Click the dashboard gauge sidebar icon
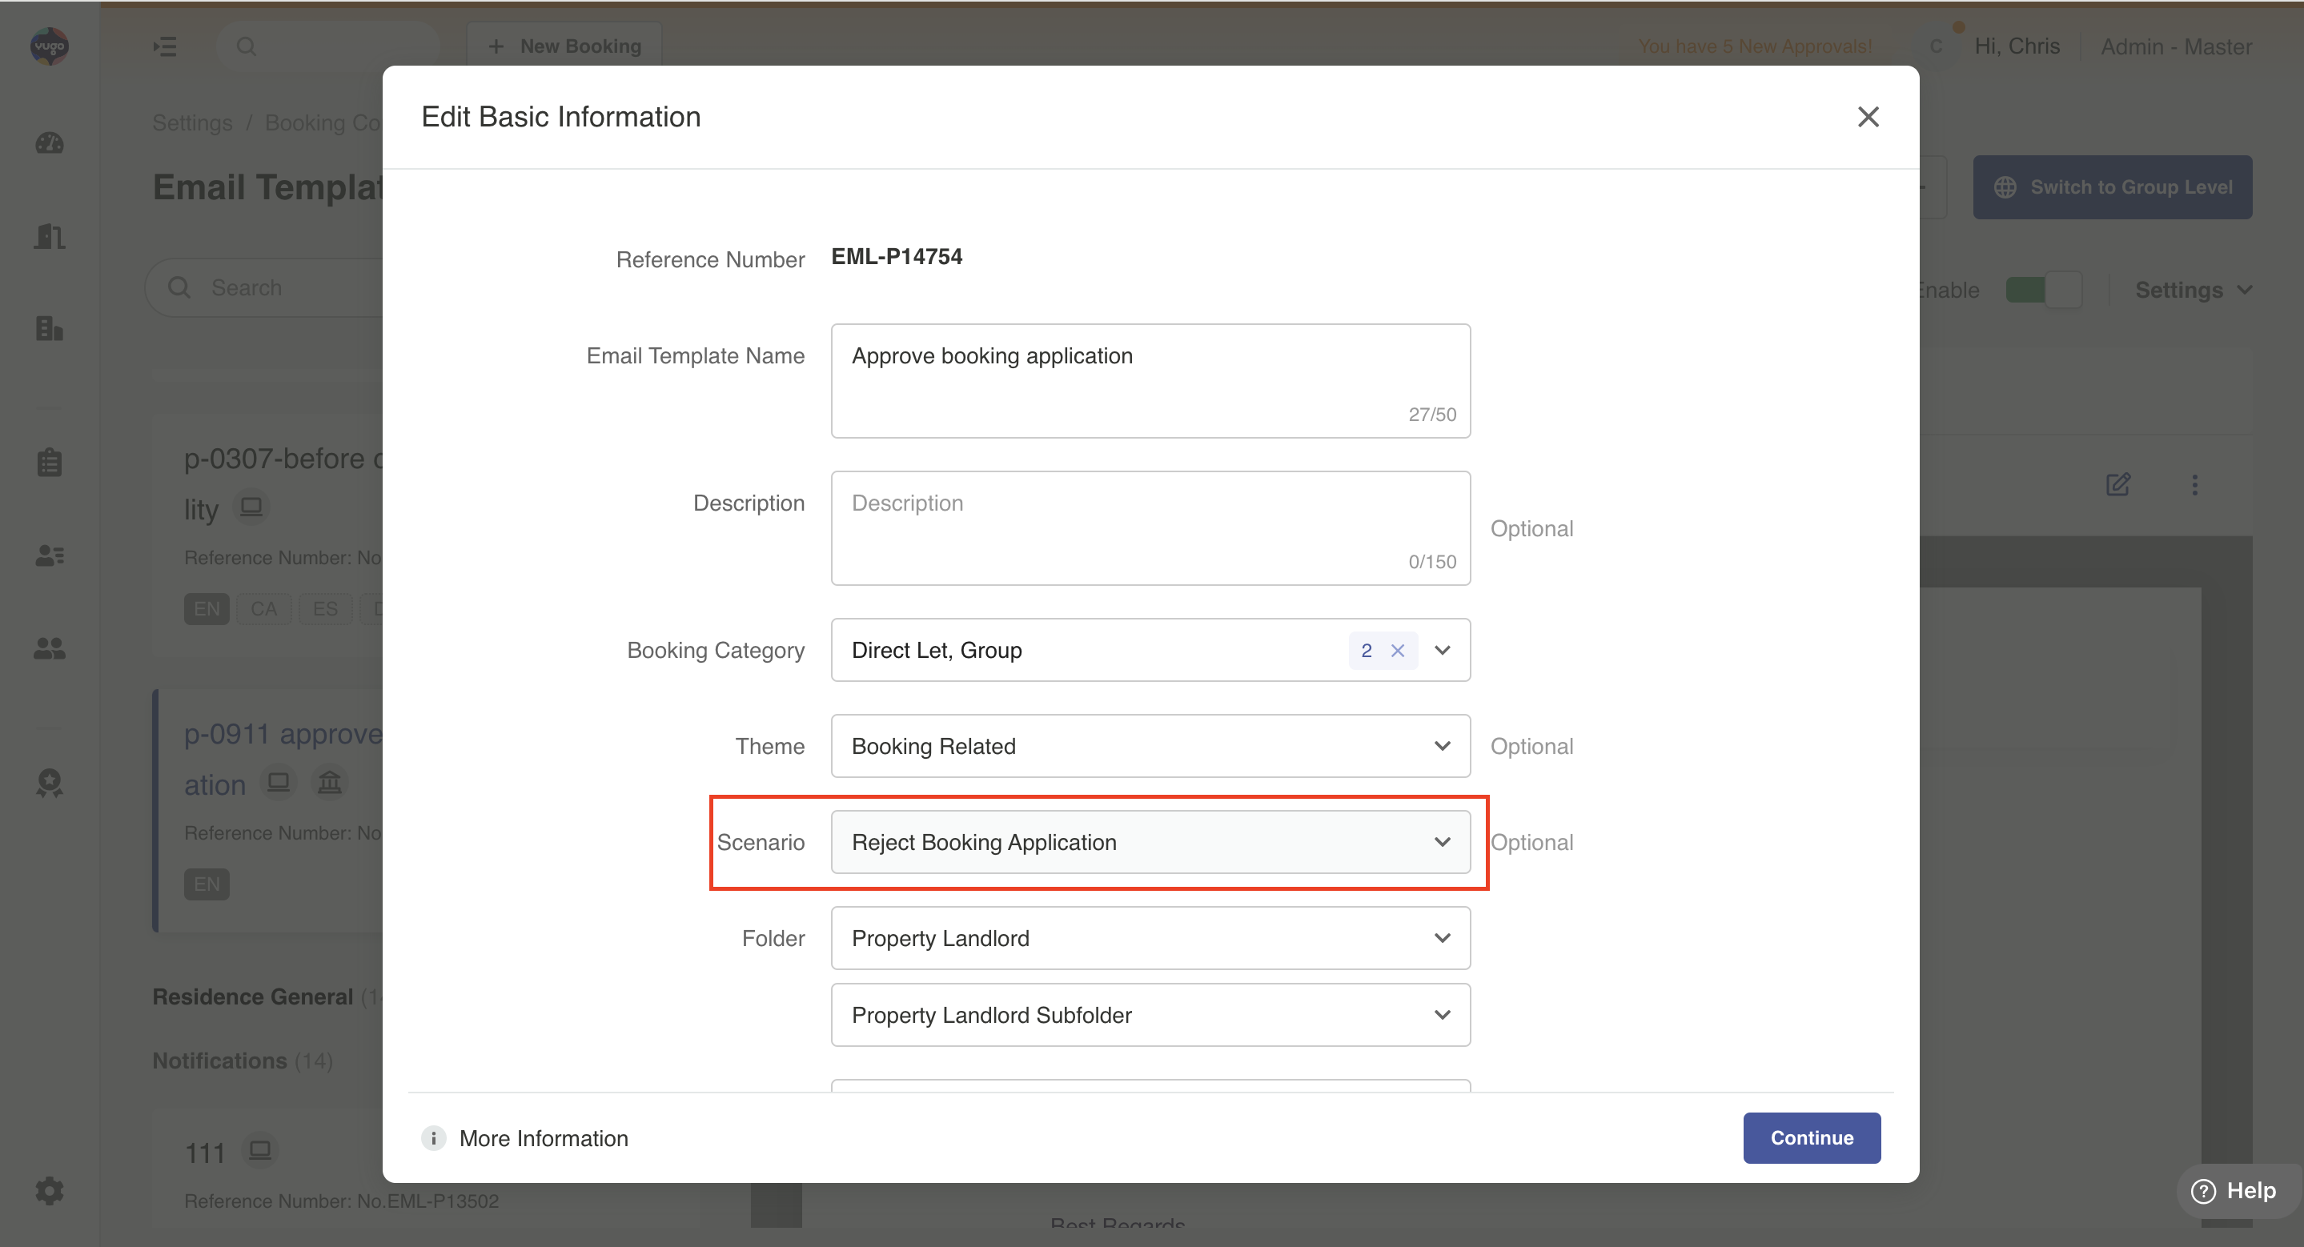Viewport: 2304px width, 1247px height. [49, 143]
